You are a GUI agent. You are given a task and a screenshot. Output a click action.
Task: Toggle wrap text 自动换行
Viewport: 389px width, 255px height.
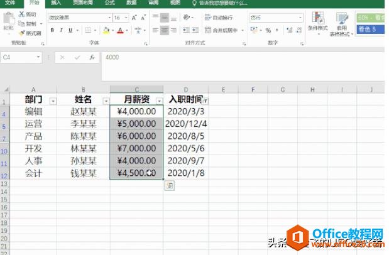click(219, 18)
